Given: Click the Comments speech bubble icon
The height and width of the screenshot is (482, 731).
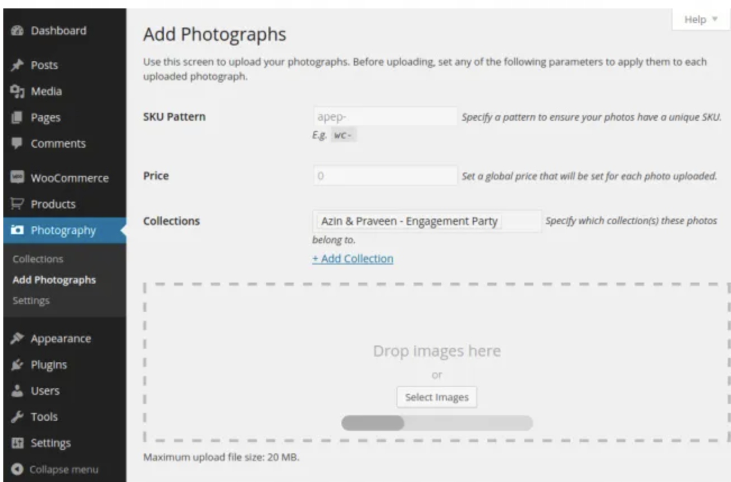Looking at the screenshot, I should (17, 144).
